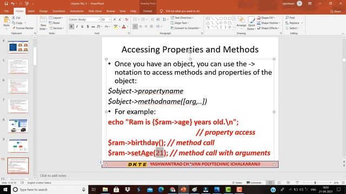Viewport: 346px width, 194px height.
Task: Click the Replace button
Action: [294, 23]
